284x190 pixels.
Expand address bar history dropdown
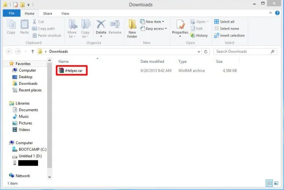click(x=199, y=52)
